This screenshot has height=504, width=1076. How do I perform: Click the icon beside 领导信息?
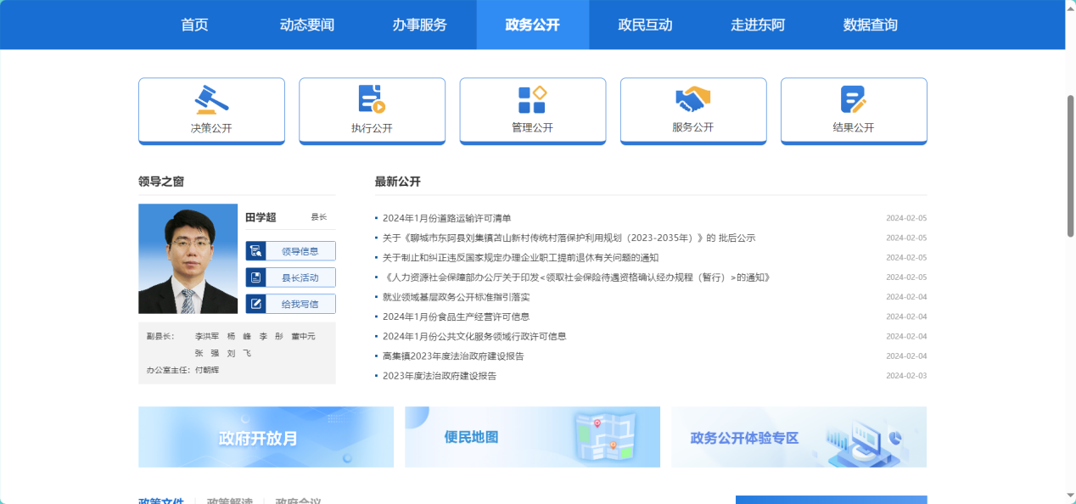256,251
